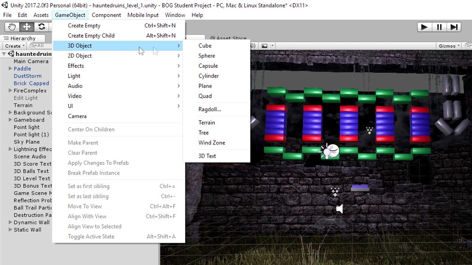Open the Audio submenu

119,86
